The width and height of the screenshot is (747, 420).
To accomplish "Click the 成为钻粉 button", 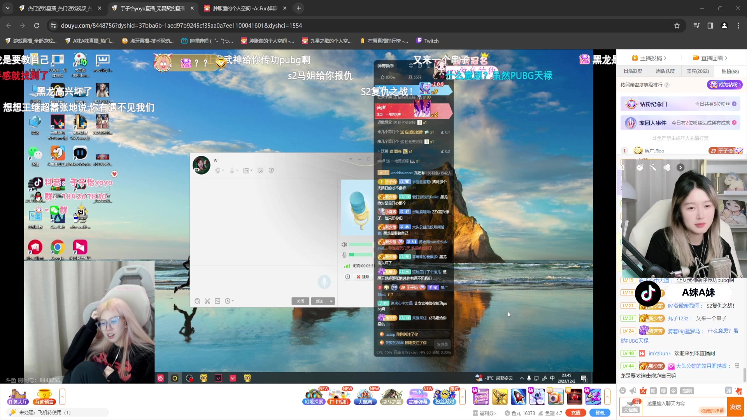I will (x=725, y=85).
